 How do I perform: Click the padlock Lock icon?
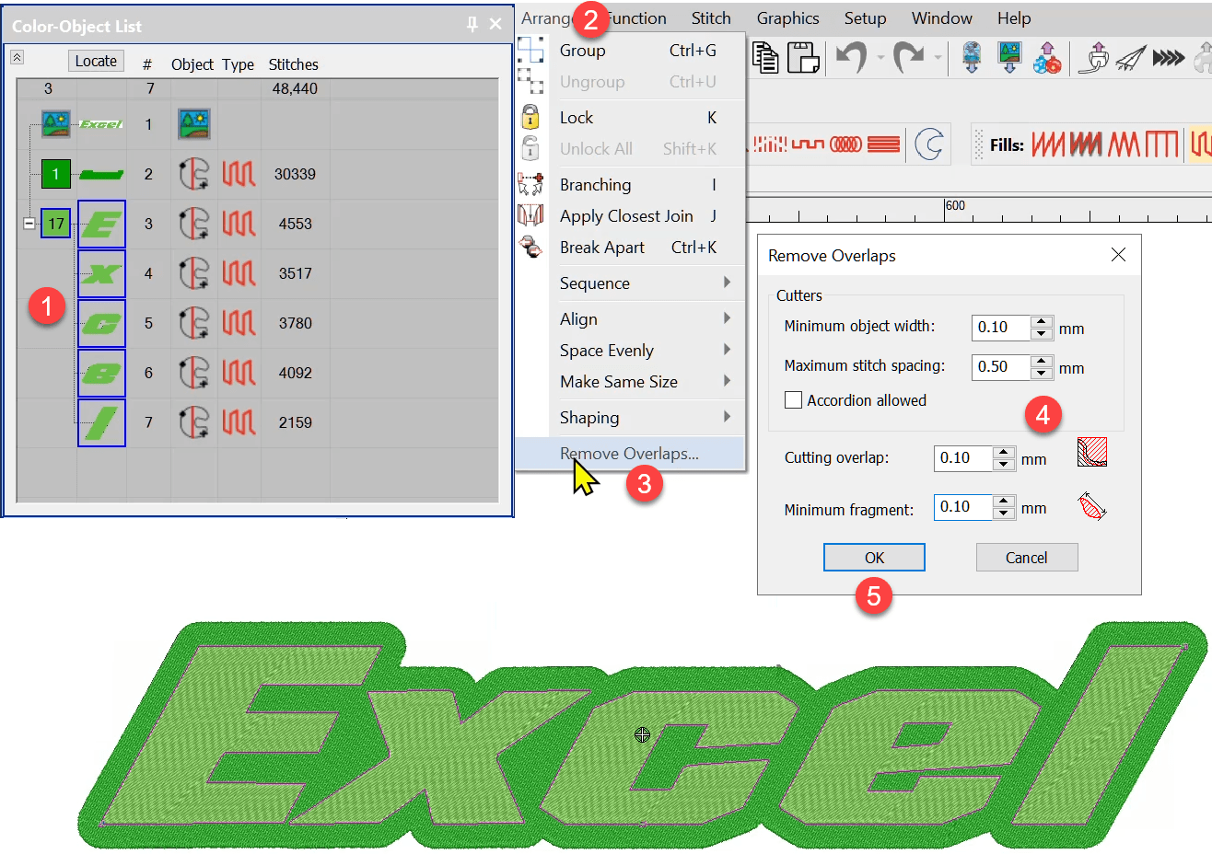point(530,117)
